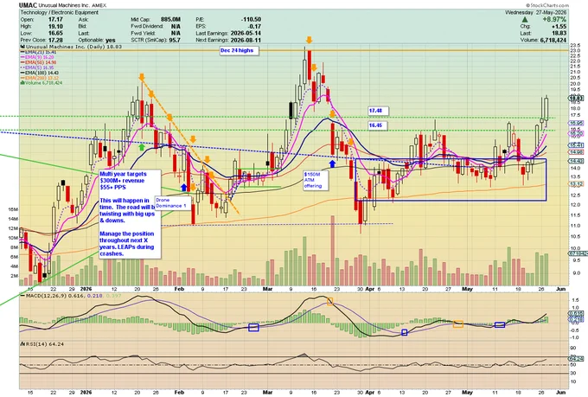This screenshot has width=588, height=397.
Task: Click the EPS value -0.17
Action: (x=255, y=26)
